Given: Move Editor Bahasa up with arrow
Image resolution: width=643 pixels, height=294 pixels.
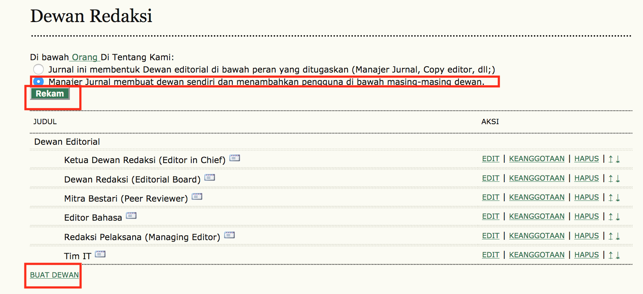Looking at the screenshot, I should [610, 217].
